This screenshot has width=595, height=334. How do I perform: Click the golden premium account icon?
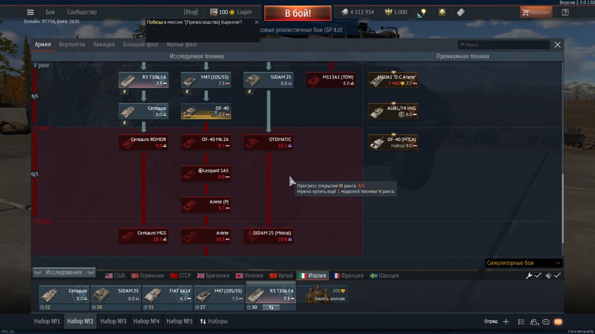[442, 13]
